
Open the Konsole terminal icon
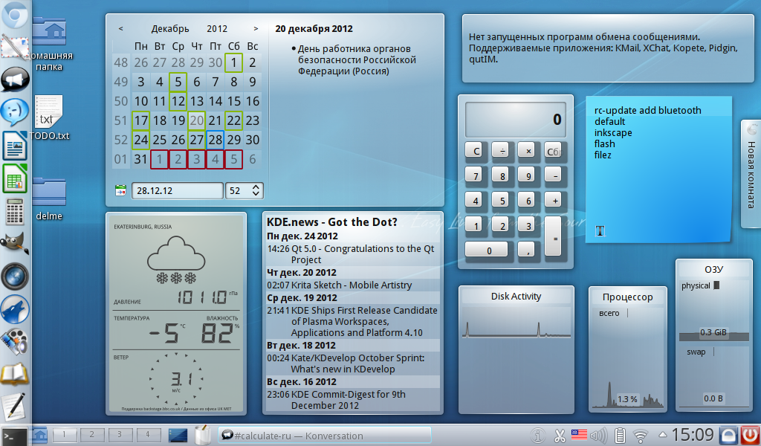15,436
